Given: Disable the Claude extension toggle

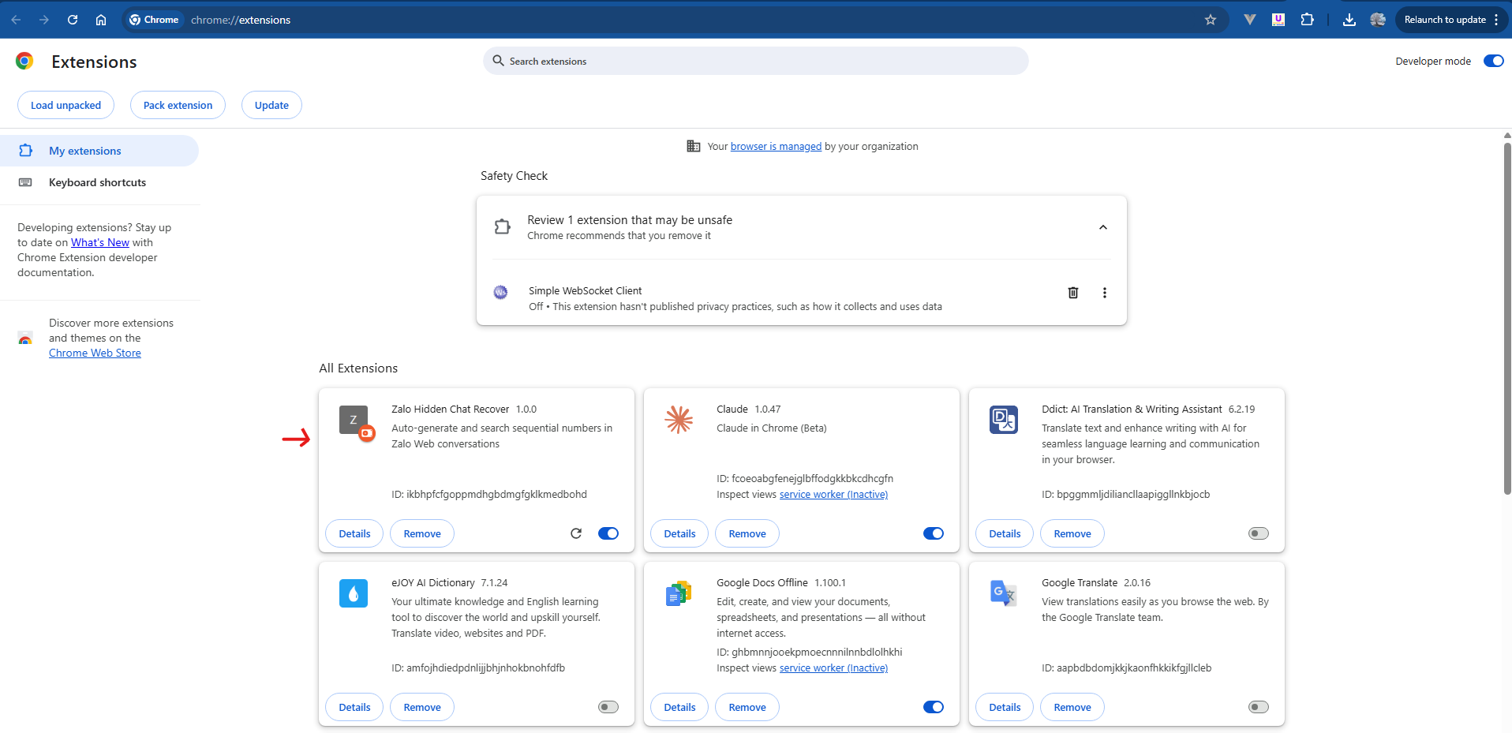Looking at the screenshot, I should (933, 533).
